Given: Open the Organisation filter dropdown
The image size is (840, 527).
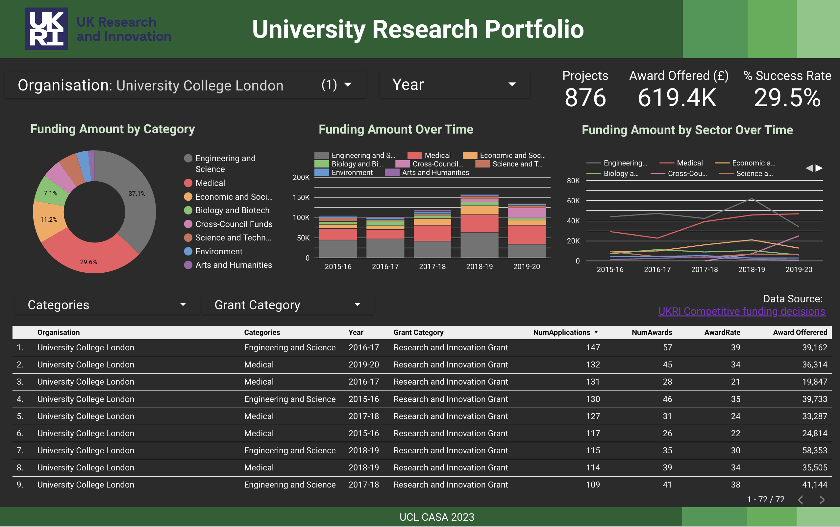Looking at the screenshot, I should tap(185, 85).
